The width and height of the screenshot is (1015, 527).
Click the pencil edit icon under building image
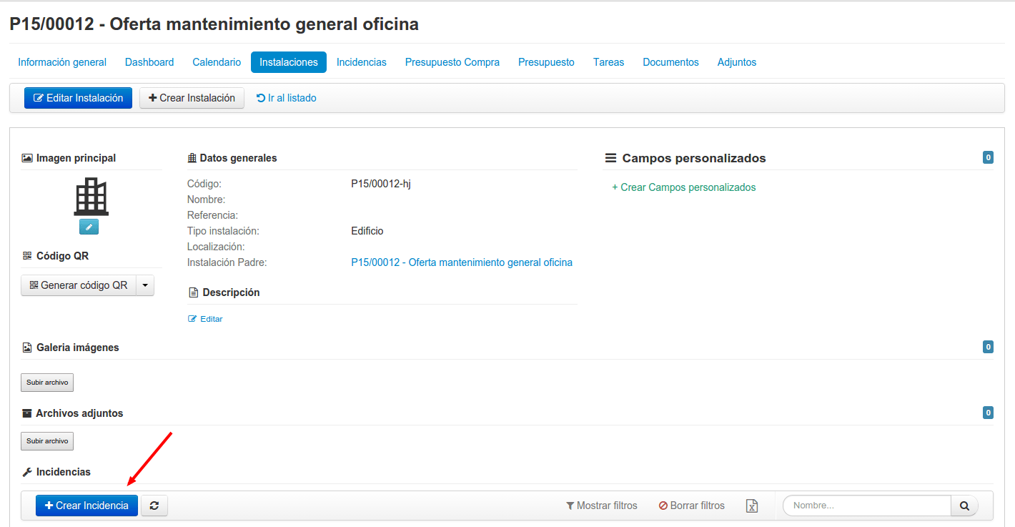[x=89, y=227]
